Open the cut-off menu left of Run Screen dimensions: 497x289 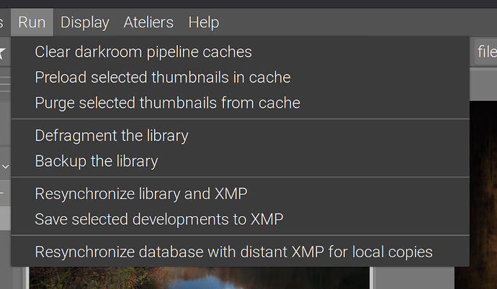(4, 22)
